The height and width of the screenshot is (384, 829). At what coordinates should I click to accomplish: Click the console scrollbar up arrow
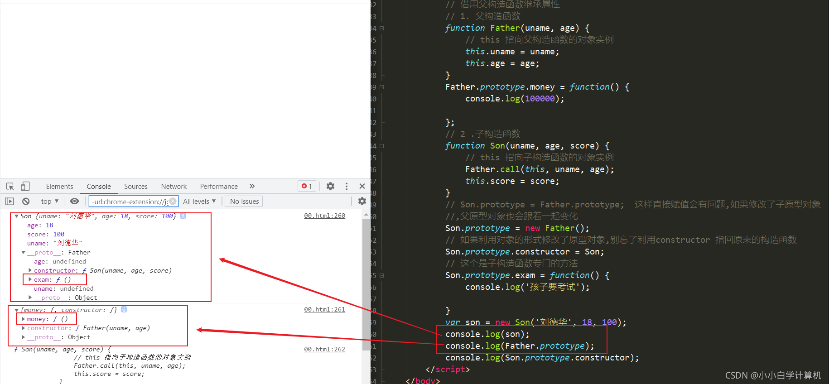[366, 215]
